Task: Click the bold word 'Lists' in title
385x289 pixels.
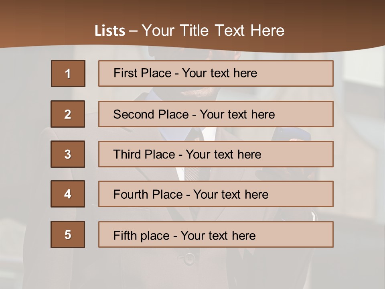Action: tap(110, 31)
